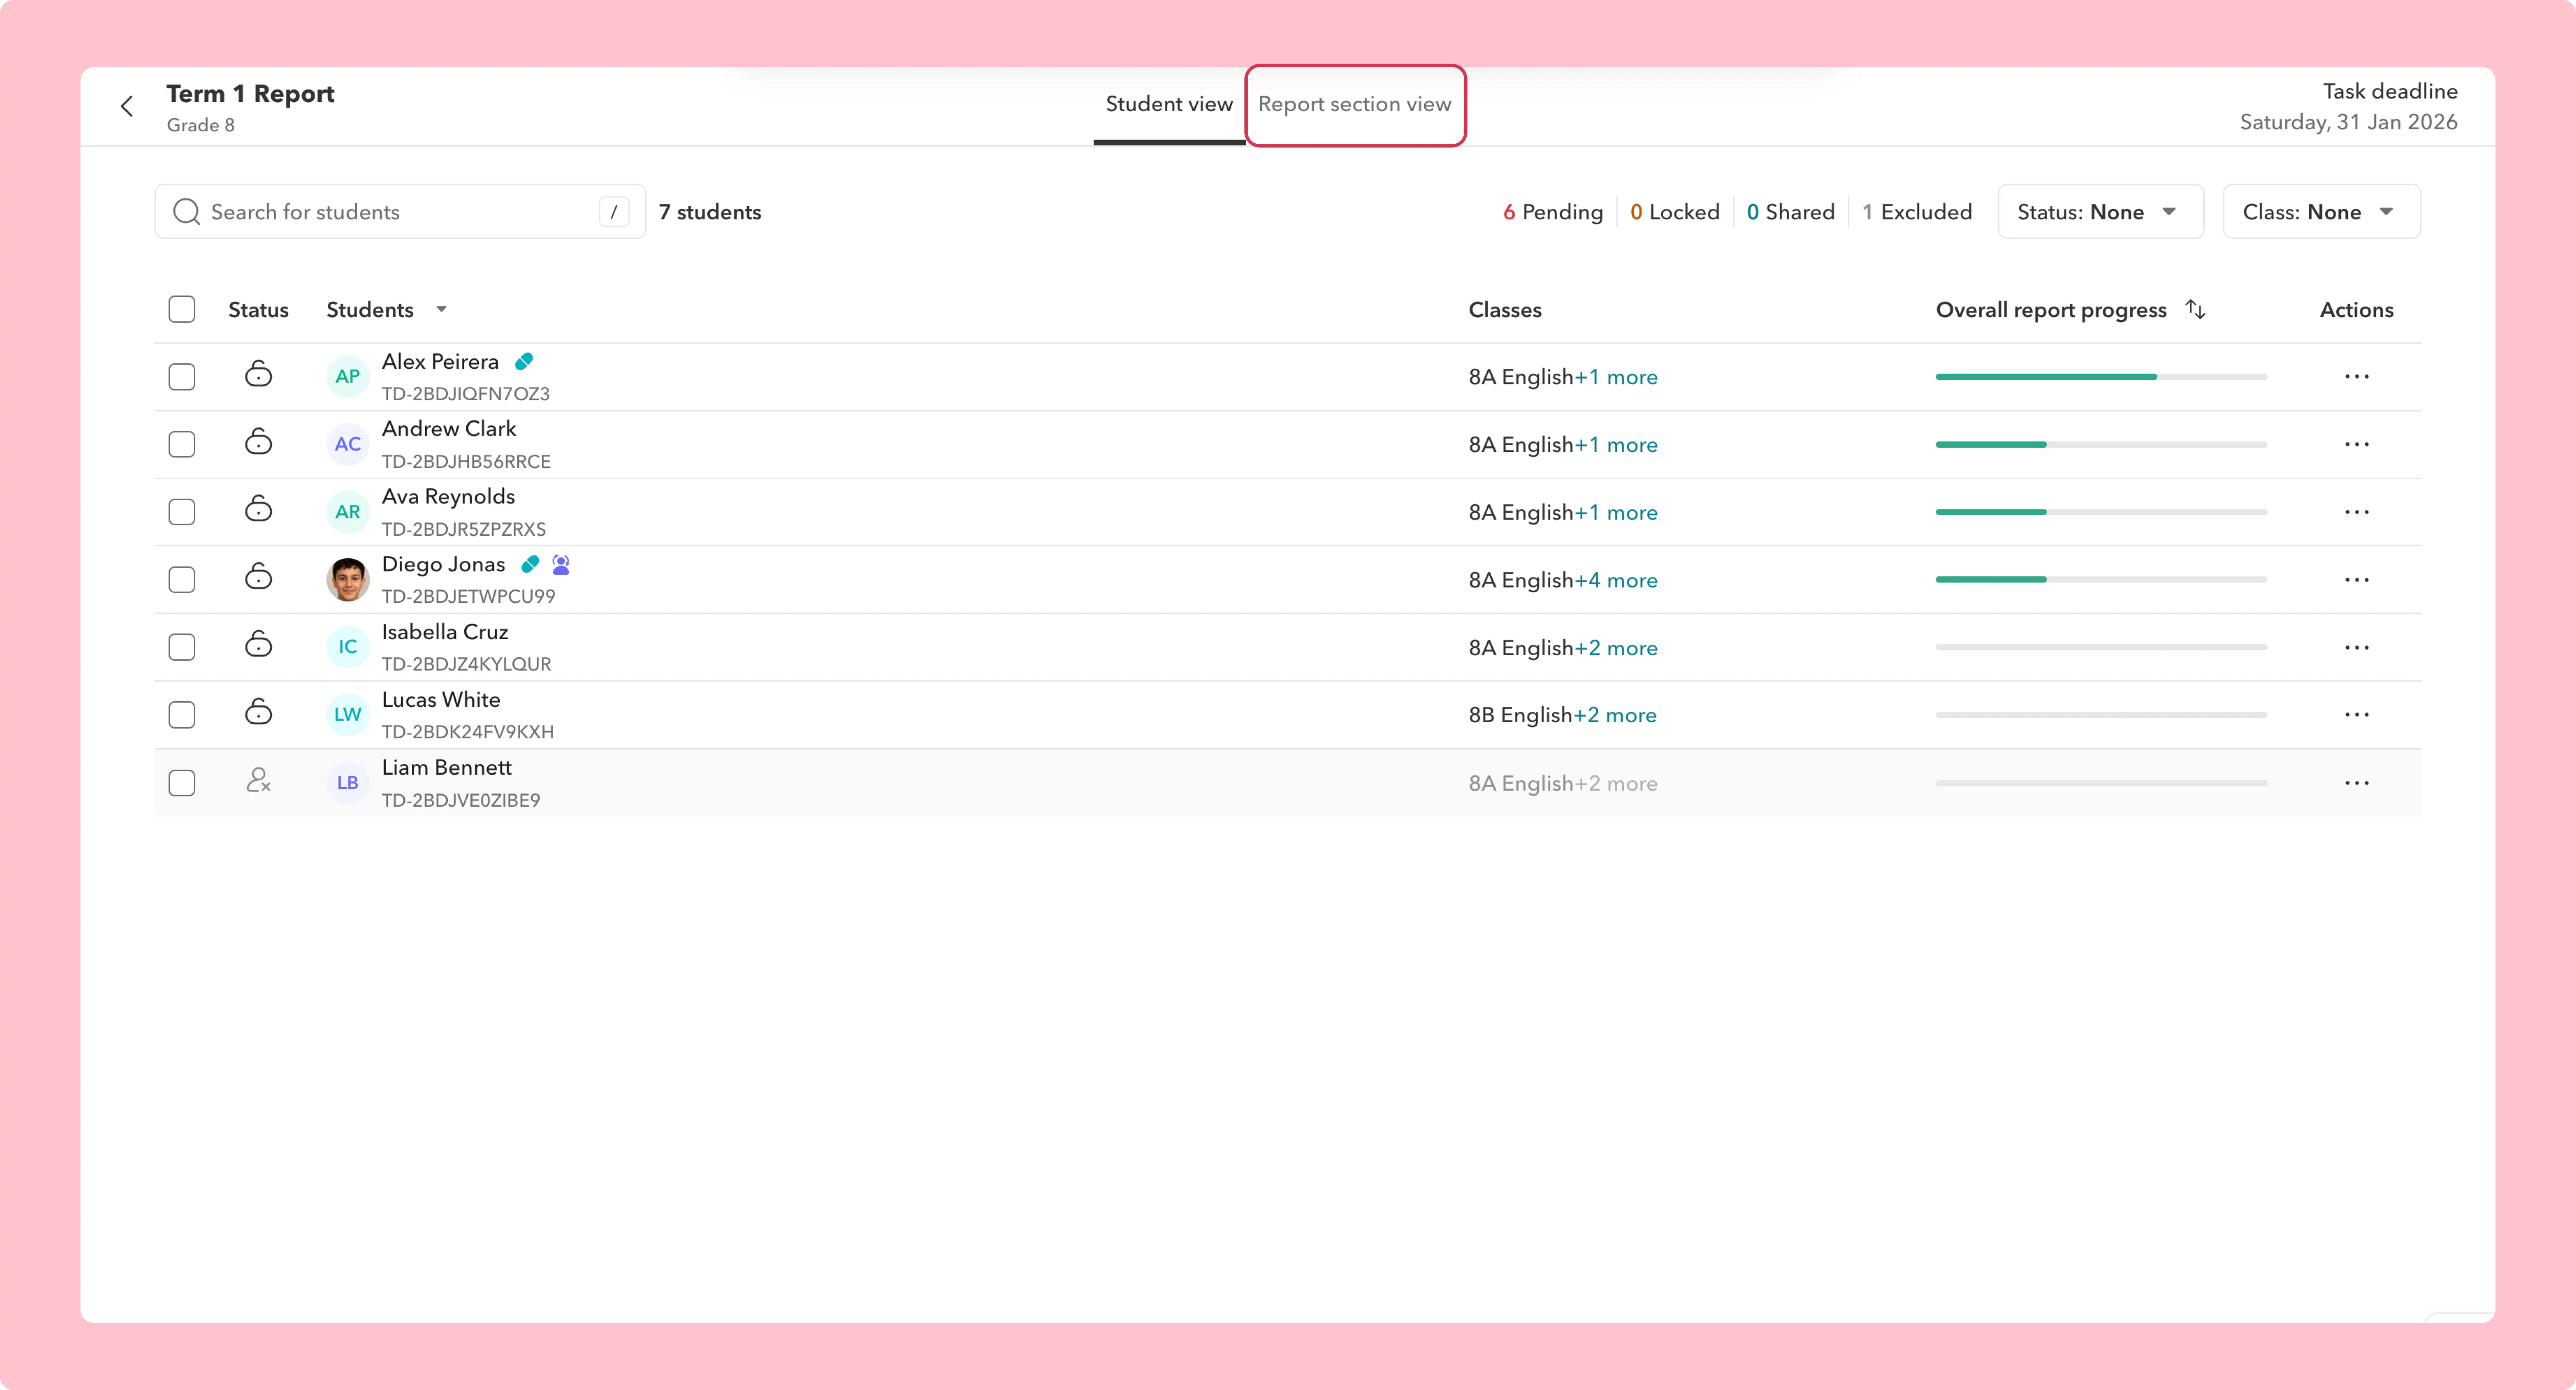Sort by overall report progress arrows
This screenshot has width=2576, height=1390.
click(2195, 310)
